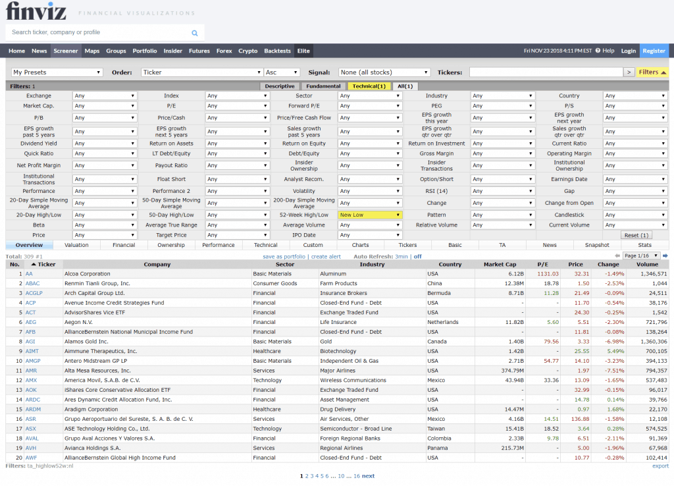Select the All(1) filter tab
674x486 pixels.
(405, 86)
